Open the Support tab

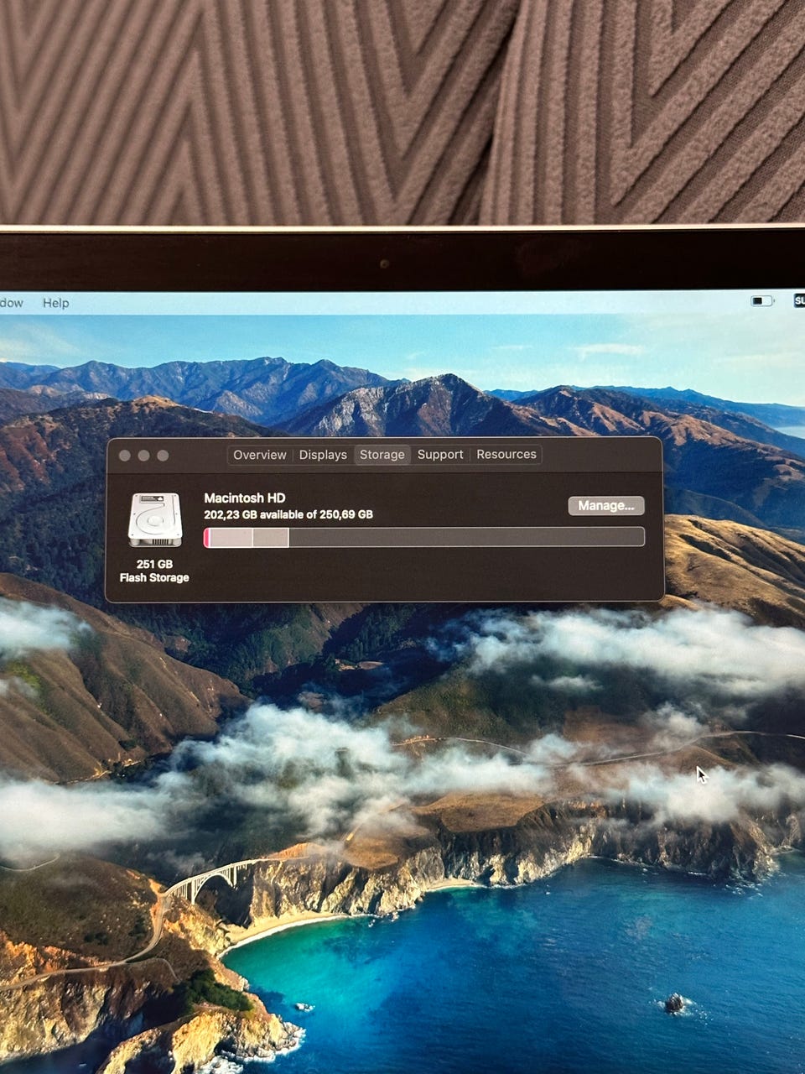coord(440,455)
